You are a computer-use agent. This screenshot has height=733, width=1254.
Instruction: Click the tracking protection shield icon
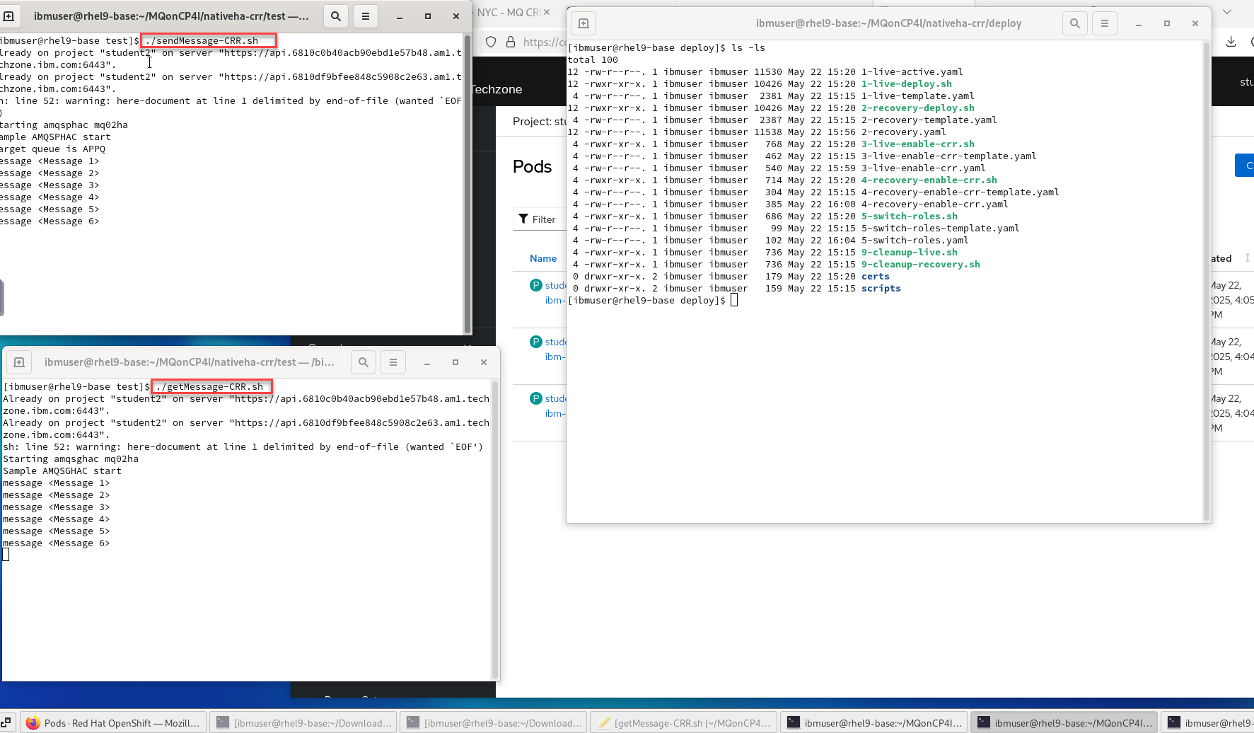(491, 42)
